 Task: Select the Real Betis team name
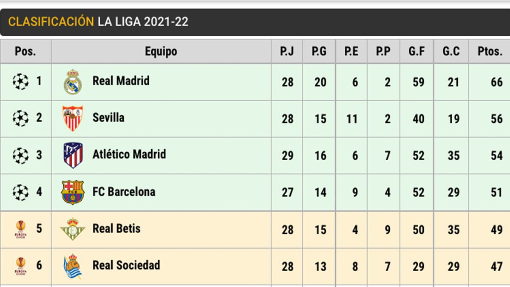pyautogui.click(x=116, y=229)
